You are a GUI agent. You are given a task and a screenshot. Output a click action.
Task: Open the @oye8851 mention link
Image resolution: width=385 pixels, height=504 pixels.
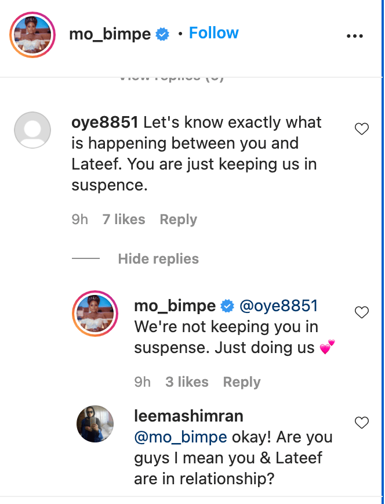(278, 306)
